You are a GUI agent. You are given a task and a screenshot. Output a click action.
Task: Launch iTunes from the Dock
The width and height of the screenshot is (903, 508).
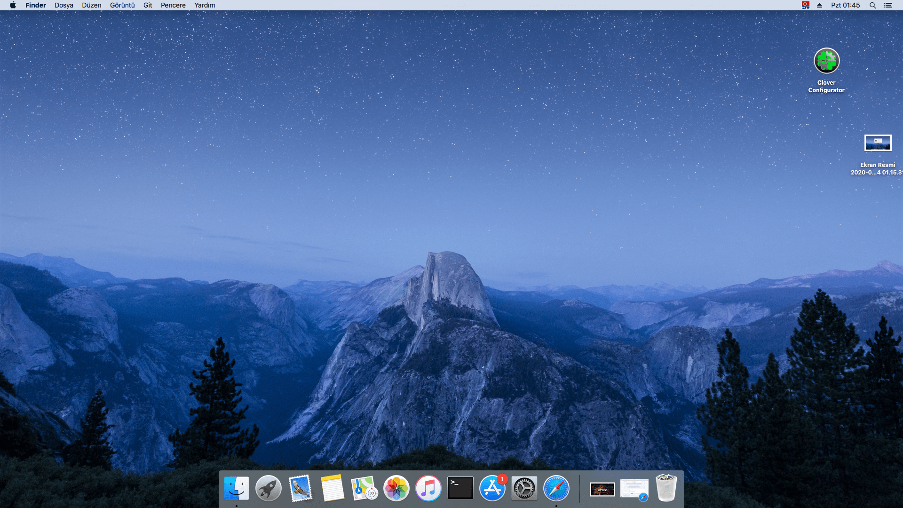428,488
